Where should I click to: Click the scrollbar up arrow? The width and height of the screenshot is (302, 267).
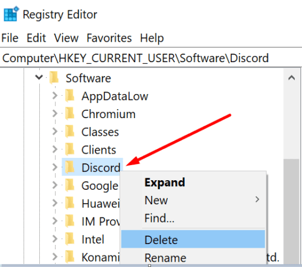pyautogui.click(x=292, y=78)
